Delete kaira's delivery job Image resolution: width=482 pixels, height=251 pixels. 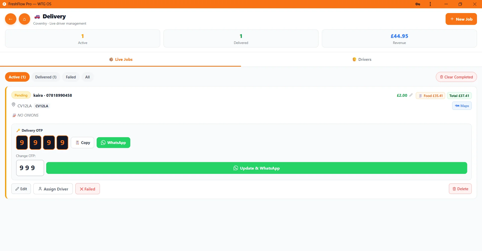coord(460,189)
